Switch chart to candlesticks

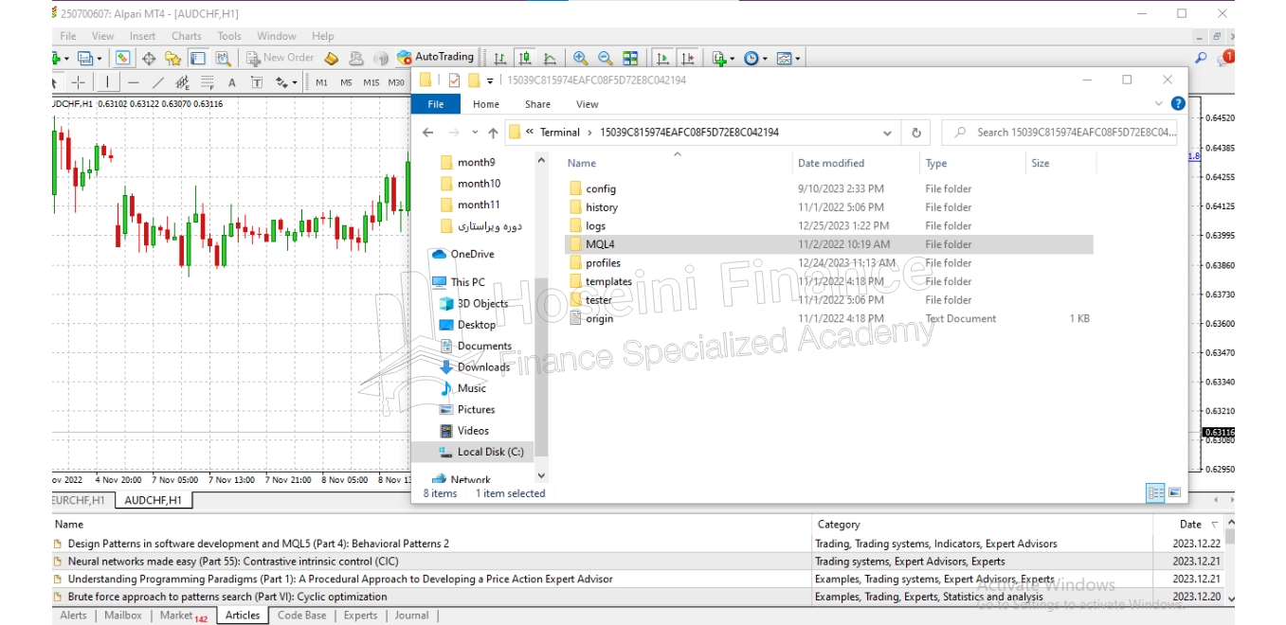pyautogui.click(x=524, y=58)
